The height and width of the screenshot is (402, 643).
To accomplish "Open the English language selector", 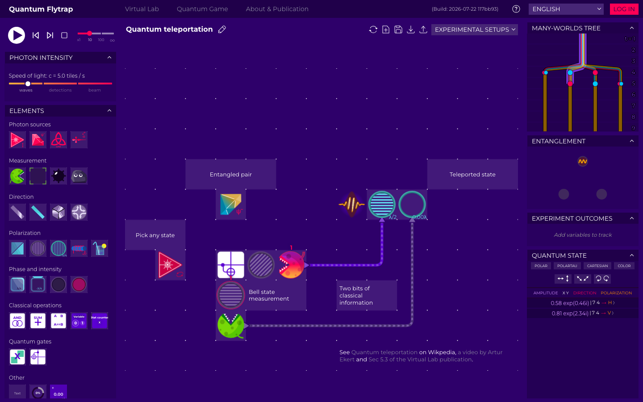I will pos(566,9).
